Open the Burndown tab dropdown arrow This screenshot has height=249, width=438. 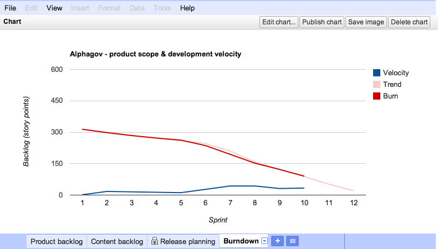[264, 241]
